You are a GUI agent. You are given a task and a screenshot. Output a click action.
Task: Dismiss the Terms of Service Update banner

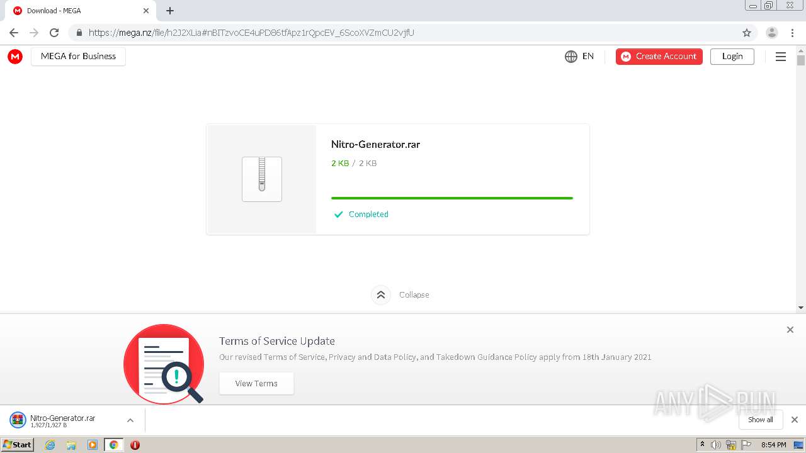click(790, 330)
